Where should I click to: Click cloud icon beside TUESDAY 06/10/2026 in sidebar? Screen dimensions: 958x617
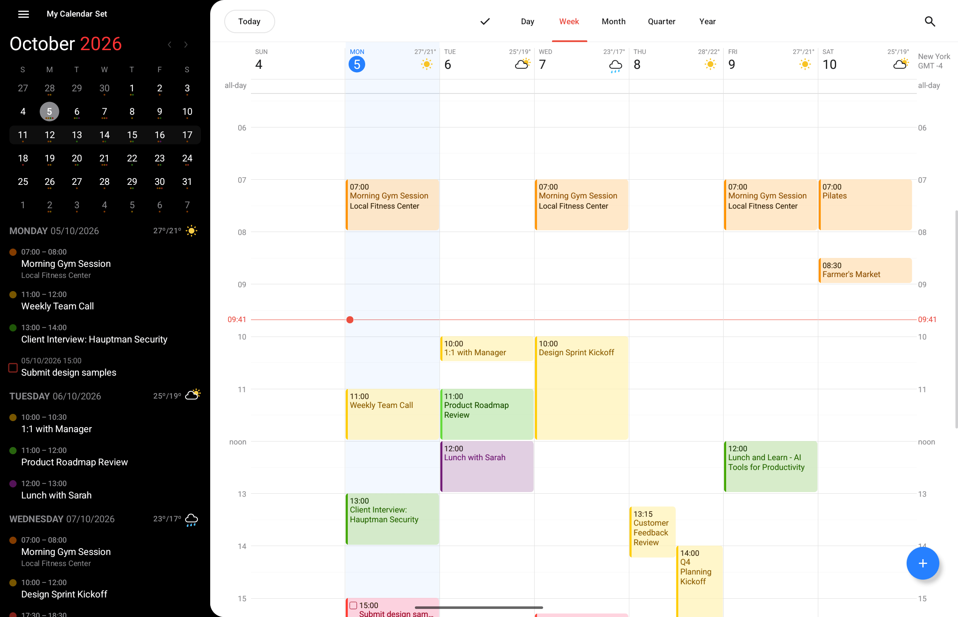pos(192,395)
